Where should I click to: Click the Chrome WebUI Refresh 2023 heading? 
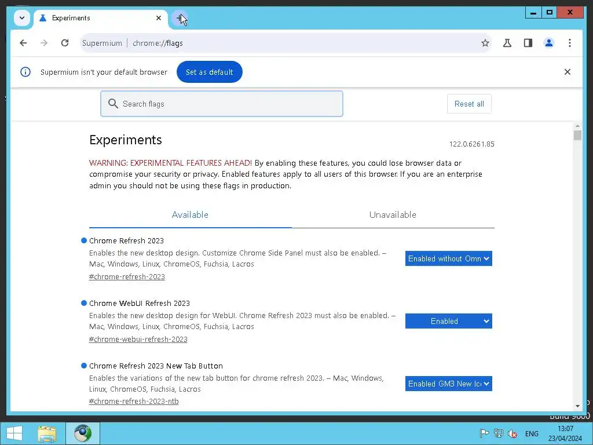click(140, 303)
